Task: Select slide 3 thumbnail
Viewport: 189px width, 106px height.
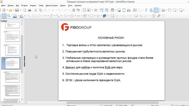Action: [12, 36]
